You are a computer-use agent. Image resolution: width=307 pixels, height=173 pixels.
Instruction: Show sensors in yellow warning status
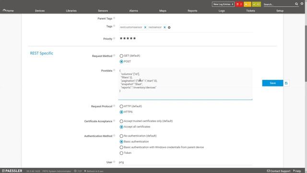click(x=248, y=4)
